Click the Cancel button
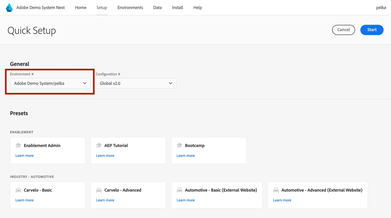Screen dimensions: 391x218 click(343, 30)
